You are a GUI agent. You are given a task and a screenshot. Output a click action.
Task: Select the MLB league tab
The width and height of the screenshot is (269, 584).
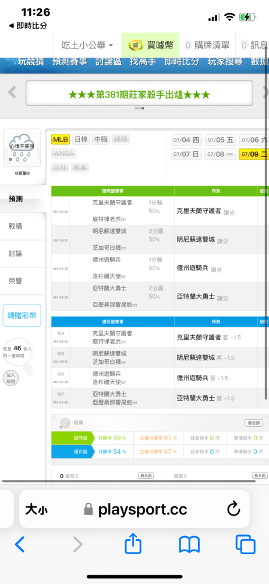tap(60, 140)
